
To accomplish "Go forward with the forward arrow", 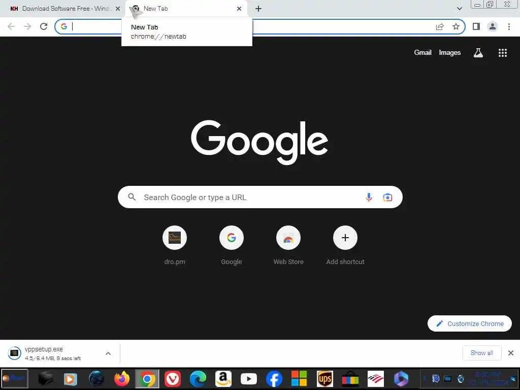I will [27, 26].
